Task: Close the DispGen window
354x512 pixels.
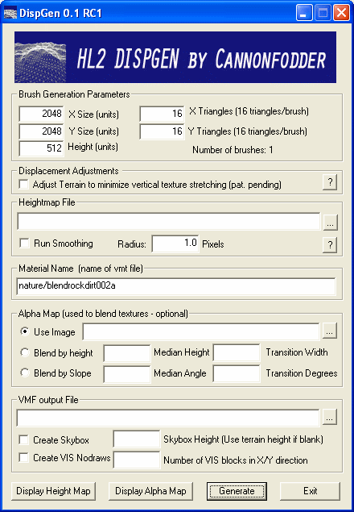Action: tap(341, 14)
